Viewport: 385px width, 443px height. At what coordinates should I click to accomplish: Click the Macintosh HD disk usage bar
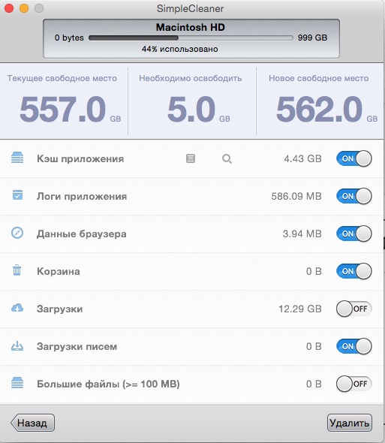(191, 38)
